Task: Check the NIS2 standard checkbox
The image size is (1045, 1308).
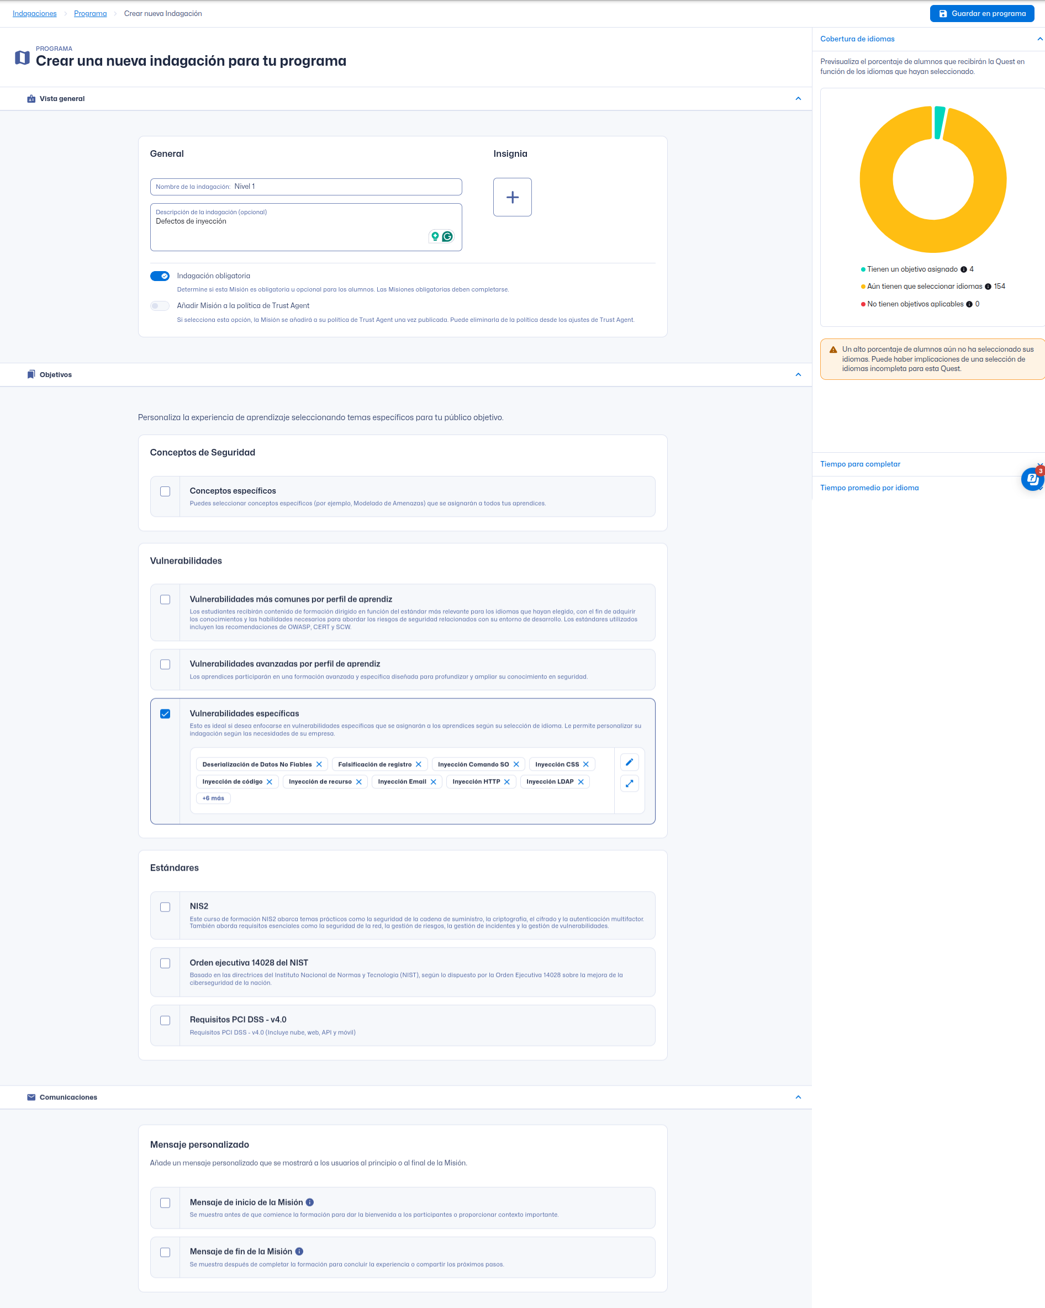Action: [x=165, y=907]
